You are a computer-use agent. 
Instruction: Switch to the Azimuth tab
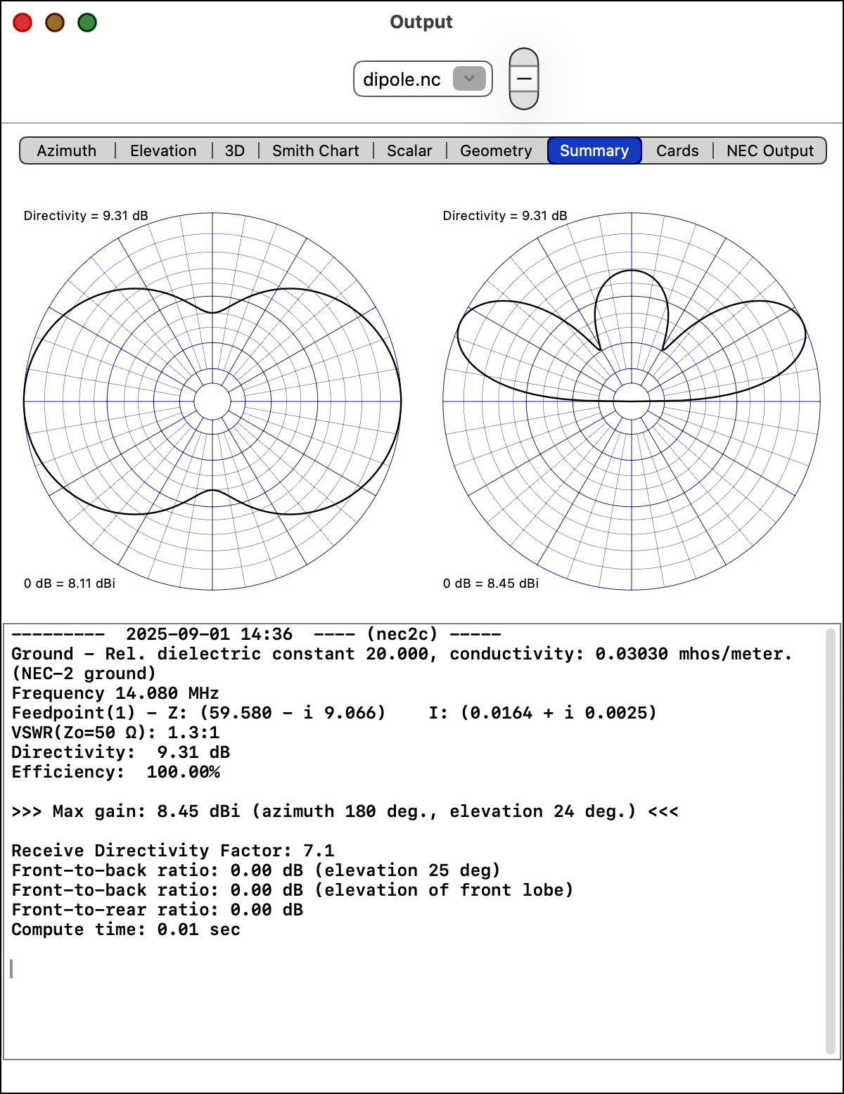[x=67, y=150]
